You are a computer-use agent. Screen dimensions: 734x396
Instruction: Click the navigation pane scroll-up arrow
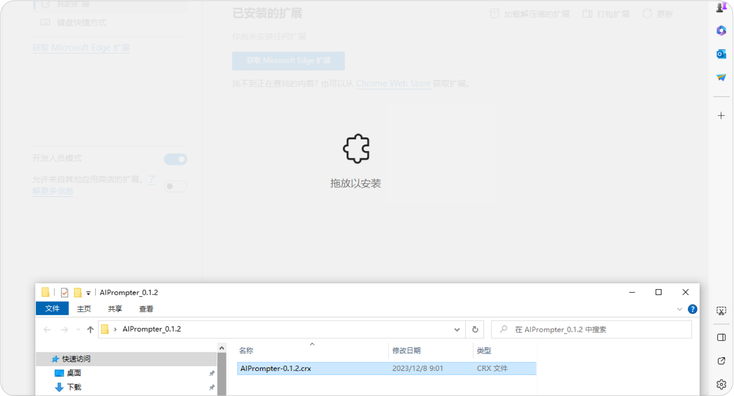coord(222,348)
